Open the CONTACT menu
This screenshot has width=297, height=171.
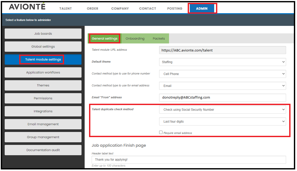[x=147, y=9]
